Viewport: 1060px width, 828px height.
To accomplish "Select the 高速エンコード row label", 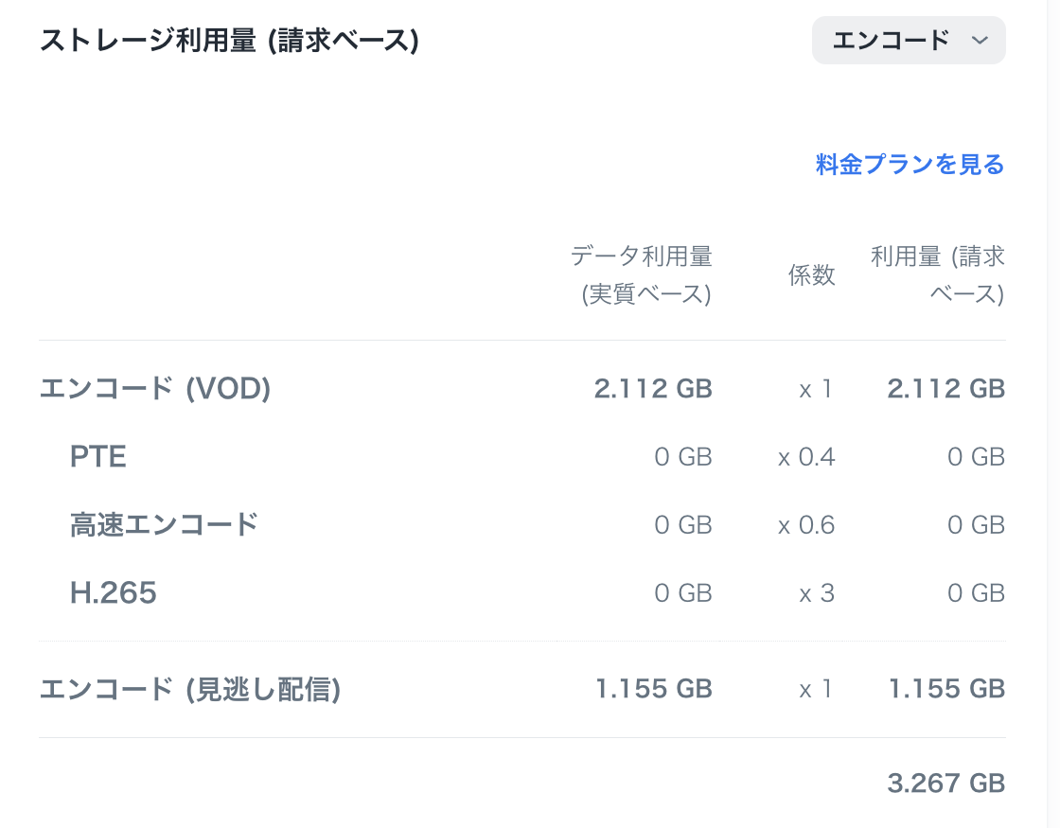I will [x=162, y=524].
